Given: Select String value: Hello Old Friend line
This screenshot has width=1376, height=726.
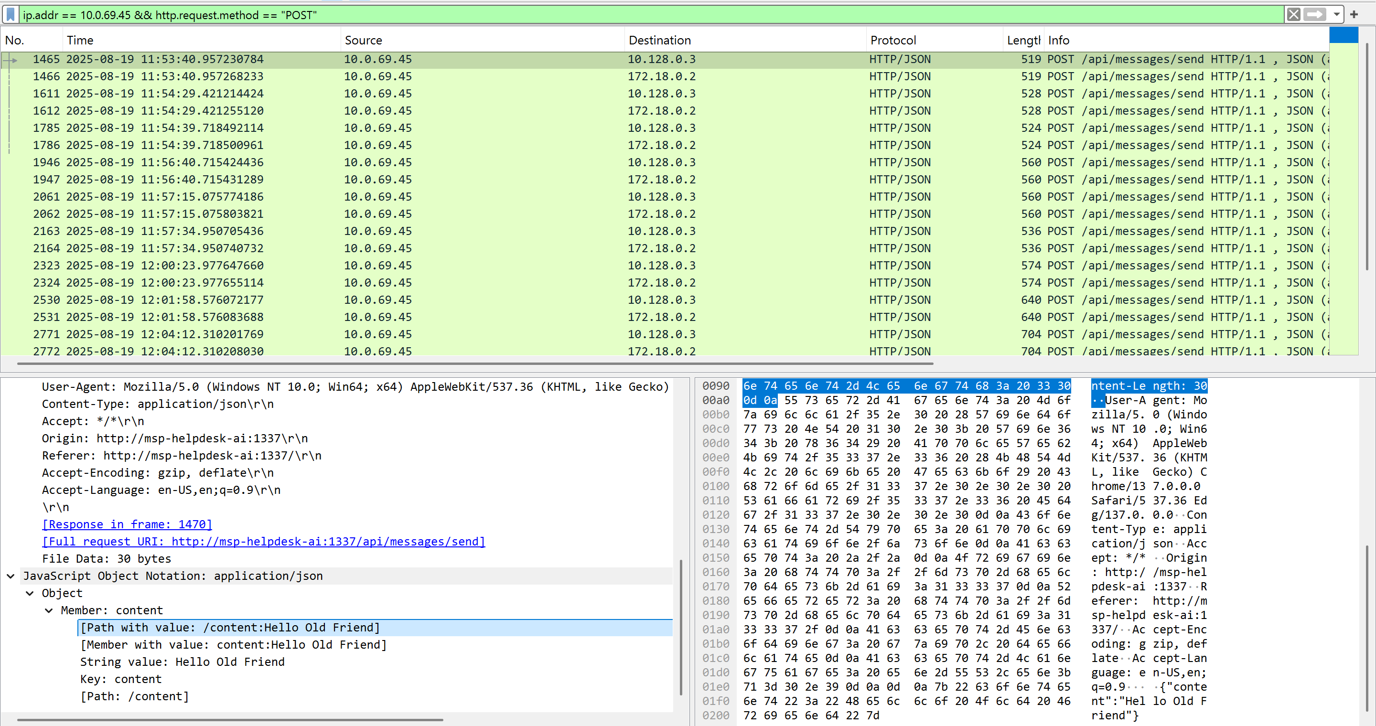Looking at the screenshot, I should point(182,662).
